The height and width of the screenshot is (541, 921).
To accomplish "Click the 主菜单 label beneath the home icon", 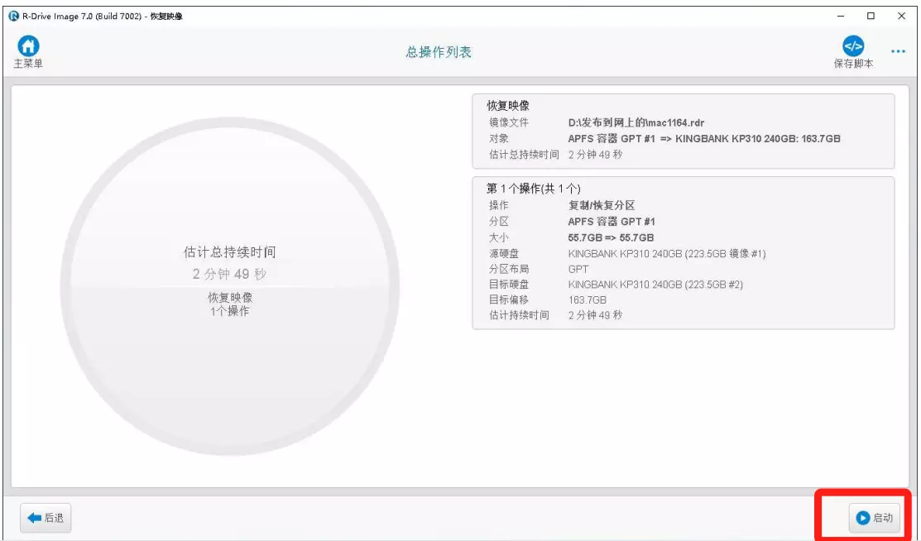I will point(27,62).
